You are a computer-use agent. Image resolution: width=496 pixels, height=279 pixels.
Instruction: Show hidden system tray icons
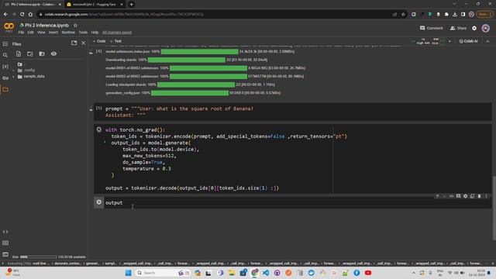click(414, 273)
